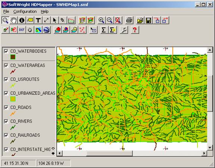Click the terrain profile tool icon
Viewport: 215px width, 168px height.
71,20
